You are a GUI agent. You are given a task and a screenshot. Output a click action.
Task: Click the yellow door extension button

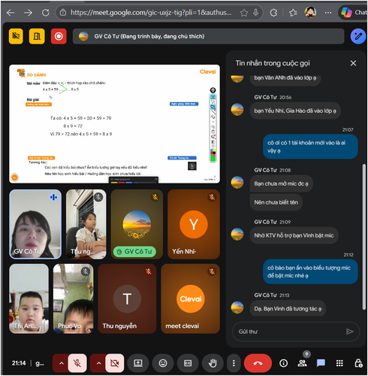pos(37,36)
